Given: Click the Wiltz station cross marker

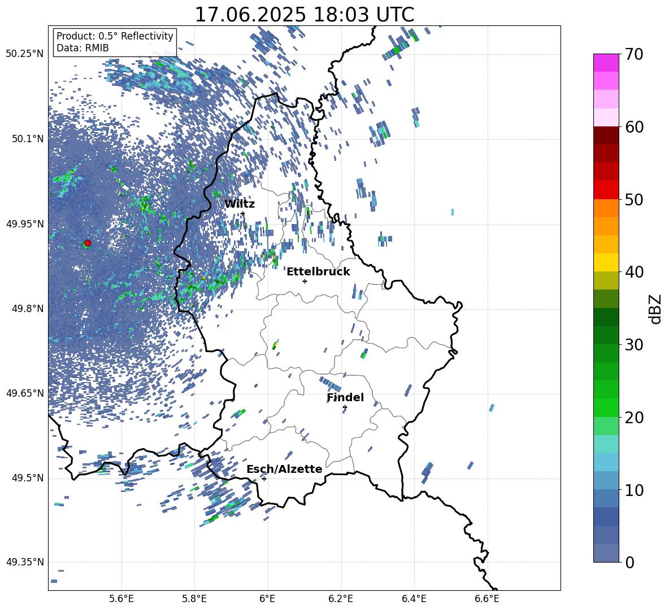Looking at the screenshot, I should point(243,213).
